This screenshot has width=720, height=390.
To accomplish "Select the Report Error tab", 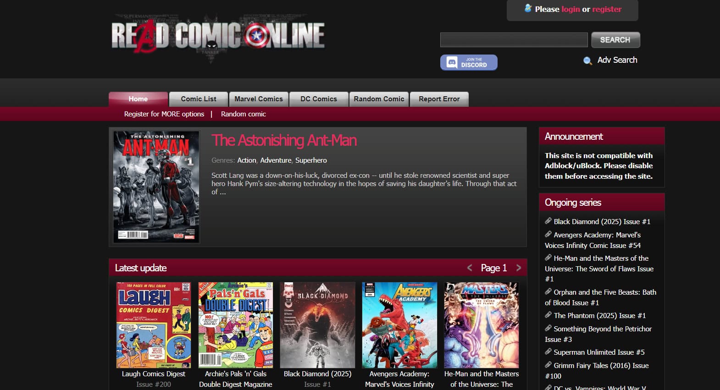I will (439, 99).
